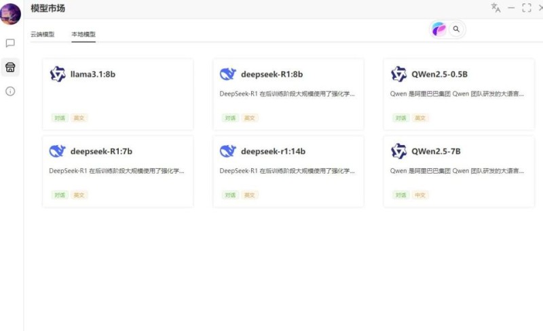This screenshot has height=331, width=543.
Task: Click the 对话 tag on llama3.1:8b
Action: [60, 118]
